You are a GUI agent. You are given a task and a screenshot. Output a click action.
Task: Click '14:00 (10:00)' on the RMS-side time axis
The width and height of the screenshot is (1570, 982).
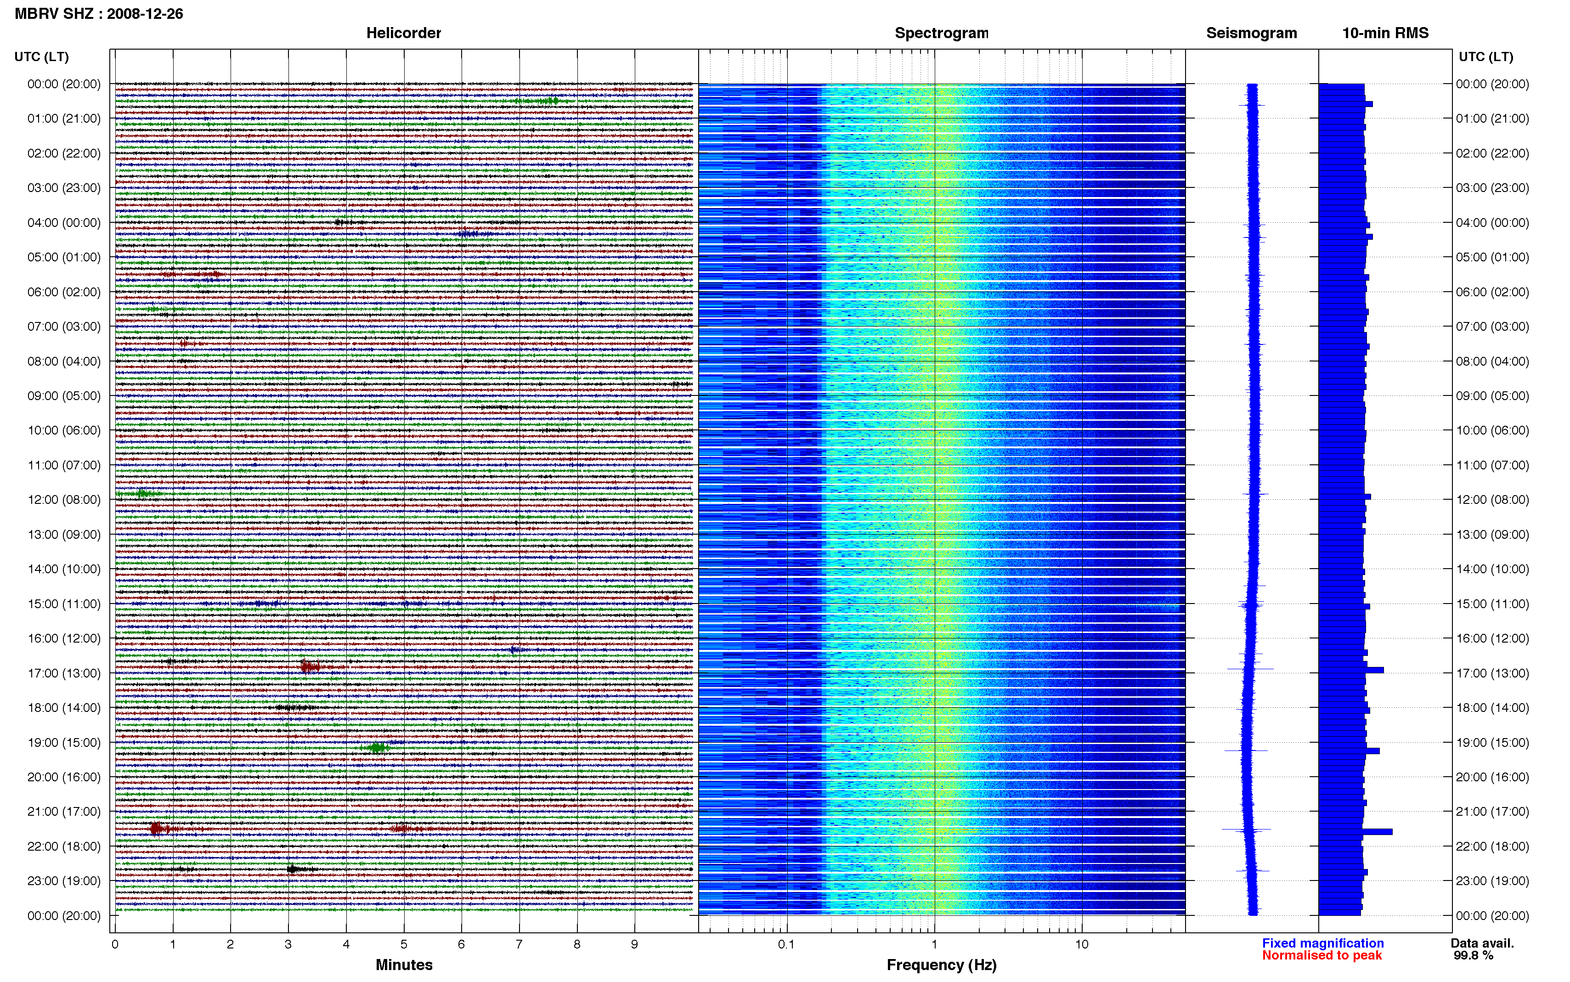(x=1492, y=569)
